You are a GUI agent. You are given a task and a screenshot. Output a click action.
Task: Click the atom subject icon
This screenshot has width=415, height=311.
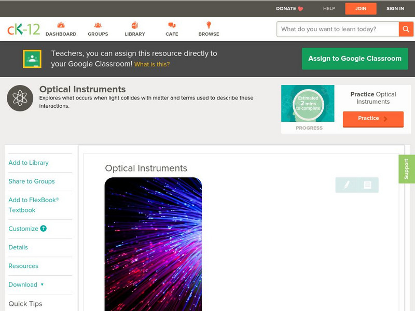click(20, 98)
